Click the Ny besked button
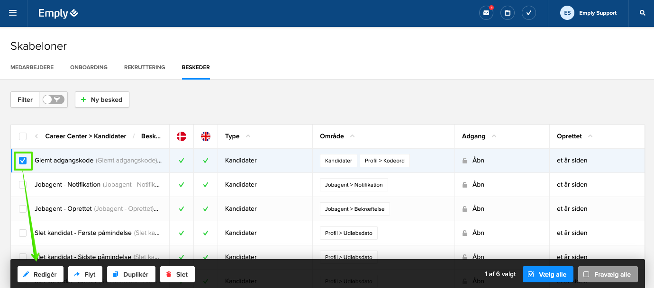 coord(102,99)
